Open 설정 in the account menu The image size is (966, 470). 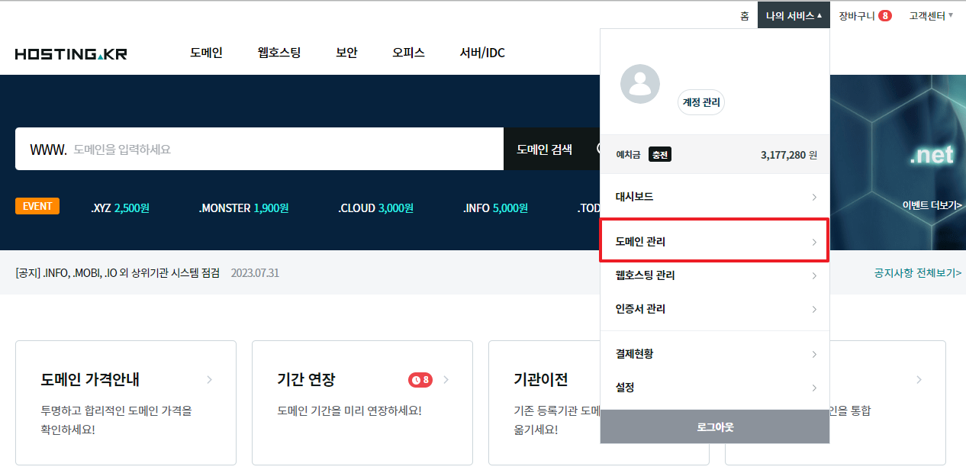[714, 388]
